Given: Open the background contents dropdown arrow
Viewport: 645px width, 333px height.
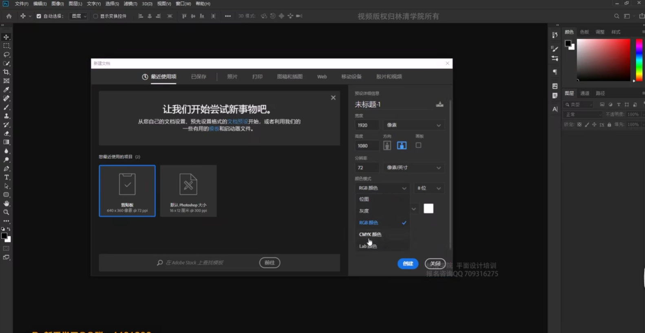Looking at the screenshot, I should pos(413,209).
